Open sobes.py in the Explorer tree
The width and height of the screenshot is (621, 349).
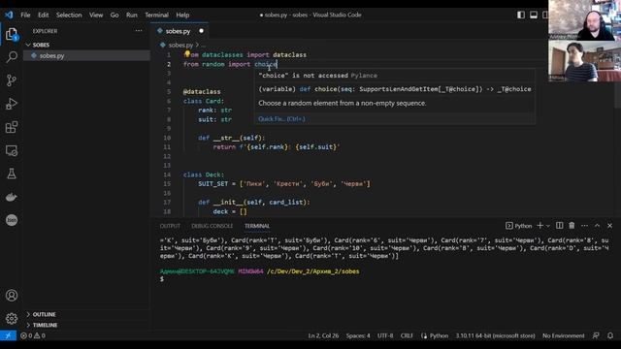click(86, 56)
